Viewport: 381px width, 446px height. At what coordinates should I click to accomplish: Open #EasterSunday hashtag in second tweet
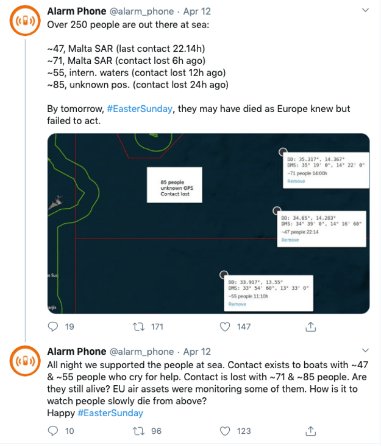click(110, 413)
